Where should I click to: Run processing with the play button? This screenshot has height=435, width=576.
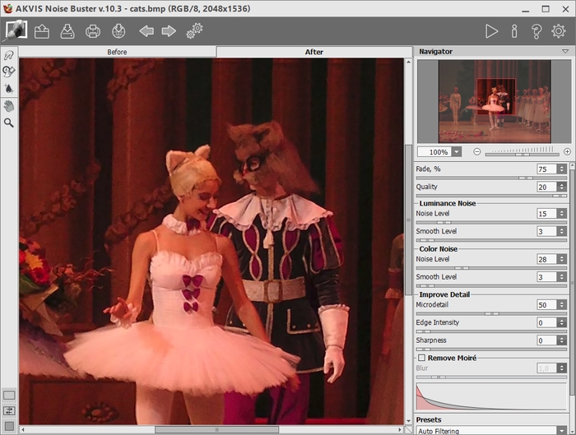[x=491, y=31]
